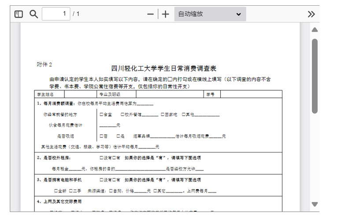Toggle the sidebar panel icon
The width and height of the screenshot is (352, 218).
[19, 14]
